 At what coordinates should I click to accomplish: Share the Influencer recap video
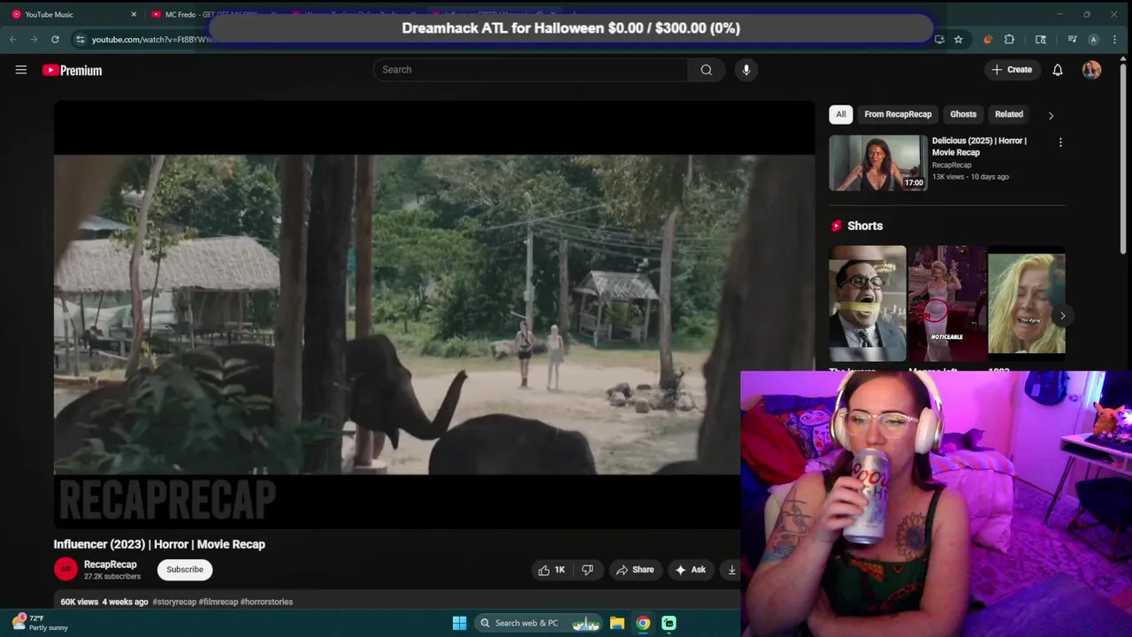[635, 570]
